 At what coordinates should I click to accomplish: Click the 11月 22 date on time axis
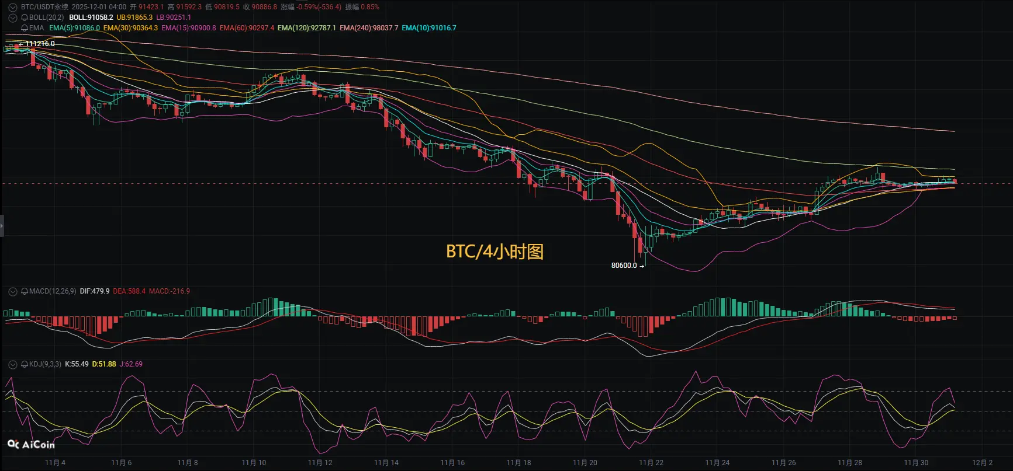pyautogui.click(x=651, y=463)
